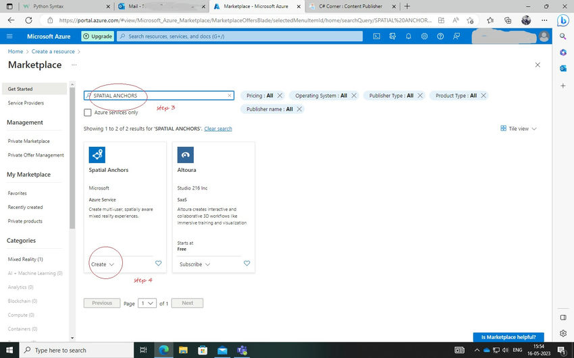Add a tool to Edge sidebar
Image resolution: width=574 pixels, height=358 pixels.
point(563,86)
